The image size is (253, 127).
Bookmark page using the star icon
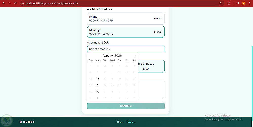[220, 3]
